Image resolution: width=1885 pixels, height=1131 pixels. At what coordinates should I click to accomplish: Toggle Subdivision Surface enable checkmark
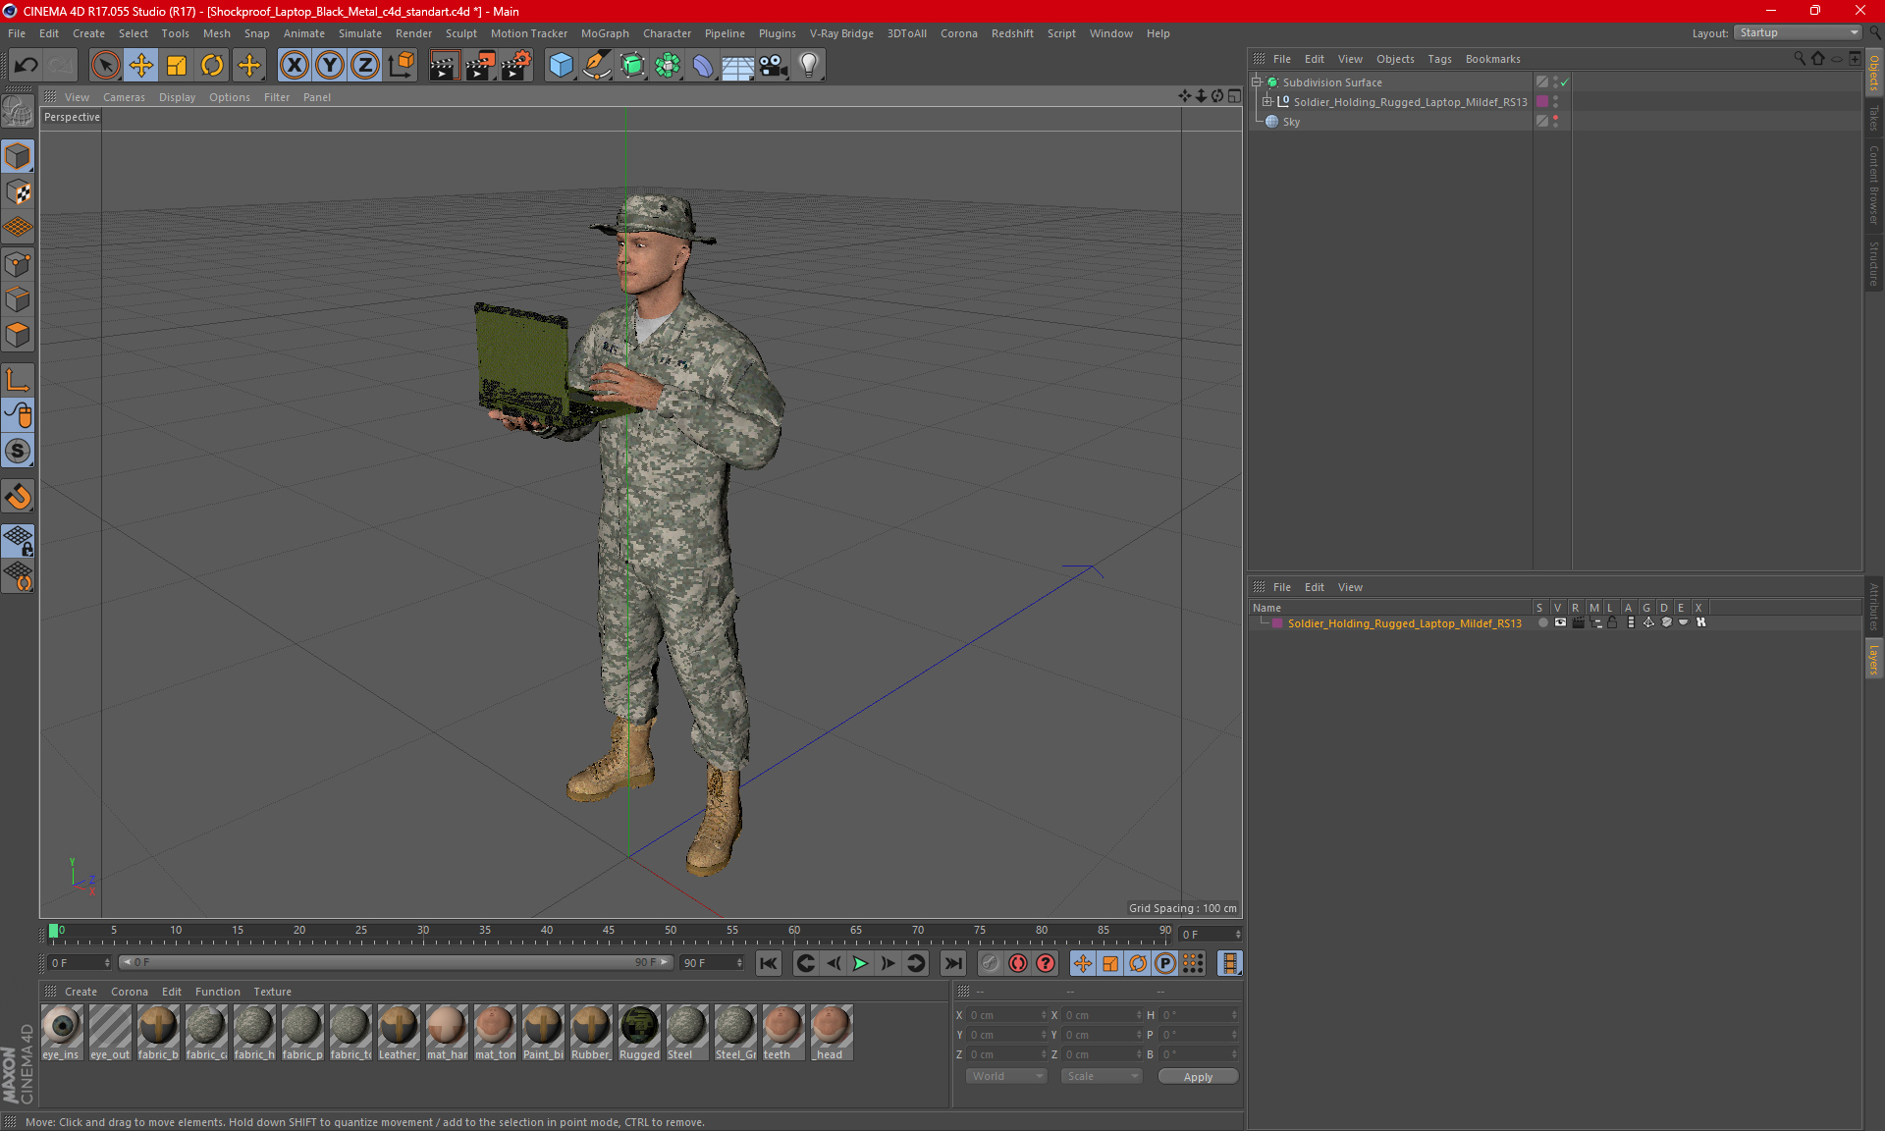point(1565,82)
